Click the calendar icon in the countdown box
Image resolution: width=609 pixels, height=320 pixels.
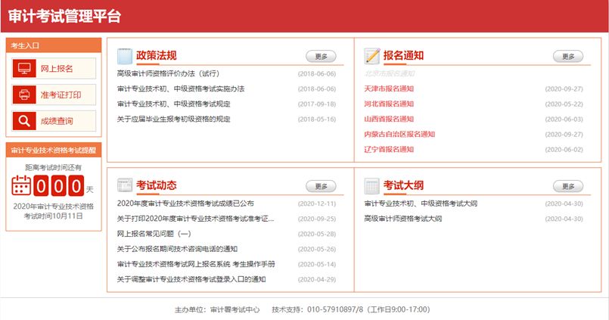click(x=22, y=185)
